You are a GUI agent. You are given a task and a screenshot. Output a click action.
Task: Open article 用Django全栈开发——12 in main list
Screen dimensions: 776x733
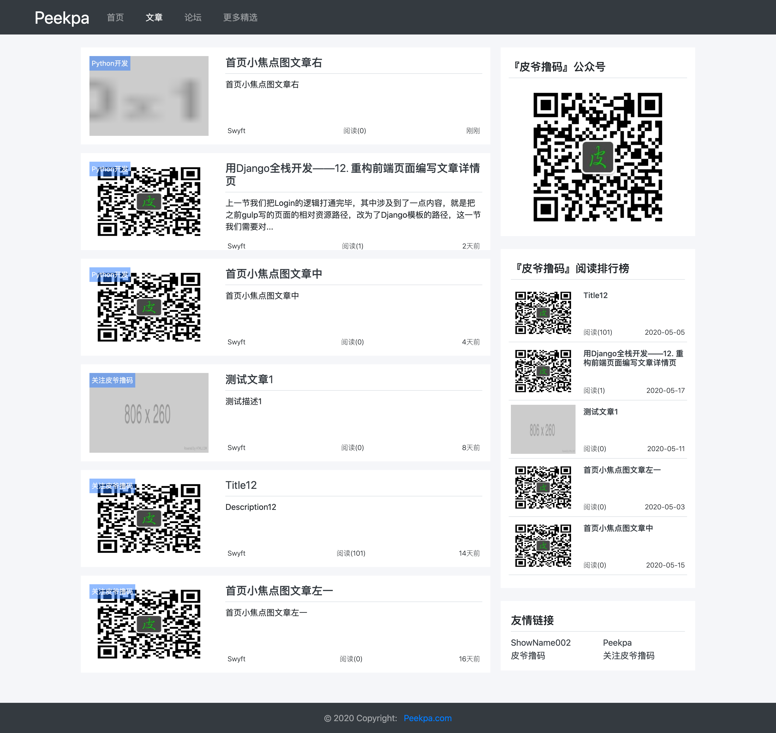[x=353, y=174]
